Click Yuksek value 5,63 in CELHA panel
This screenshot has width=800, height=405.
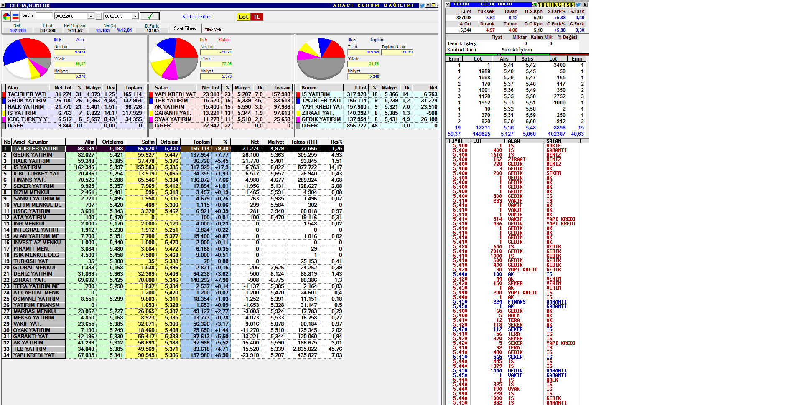point(490,18)
